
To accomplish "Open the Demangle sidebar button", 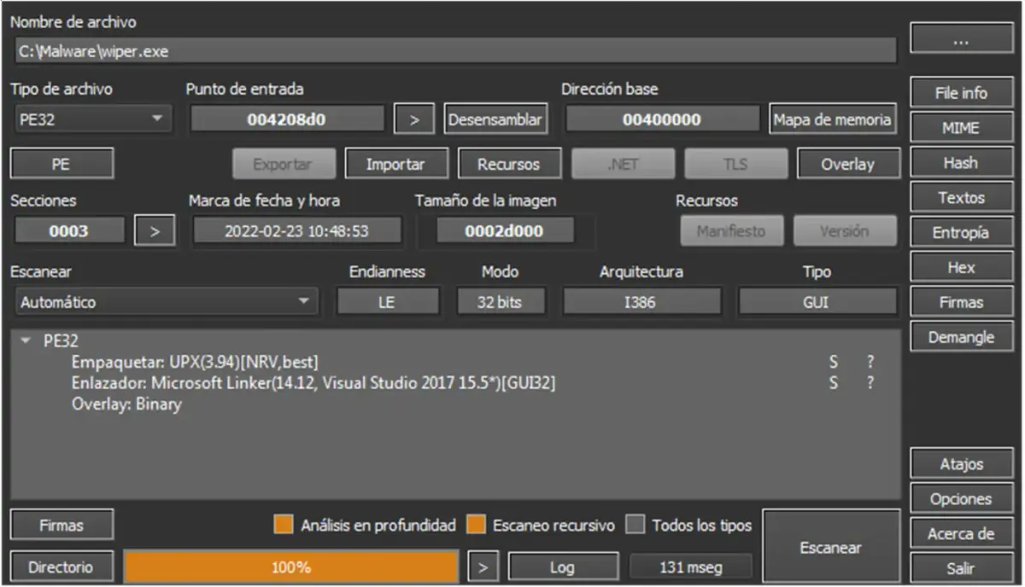I will [961, 337].
